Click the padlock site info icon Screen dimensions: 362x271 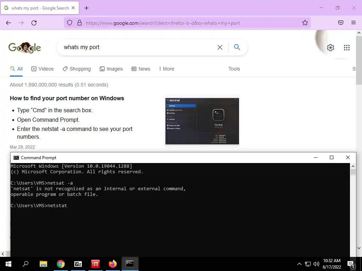coord(80,23)
